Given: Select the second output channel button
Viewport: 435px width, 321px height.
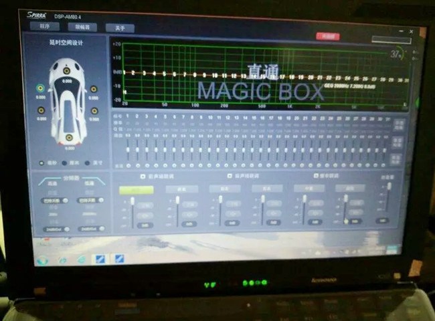Looking at the screenshot, I should coord(182,189).
